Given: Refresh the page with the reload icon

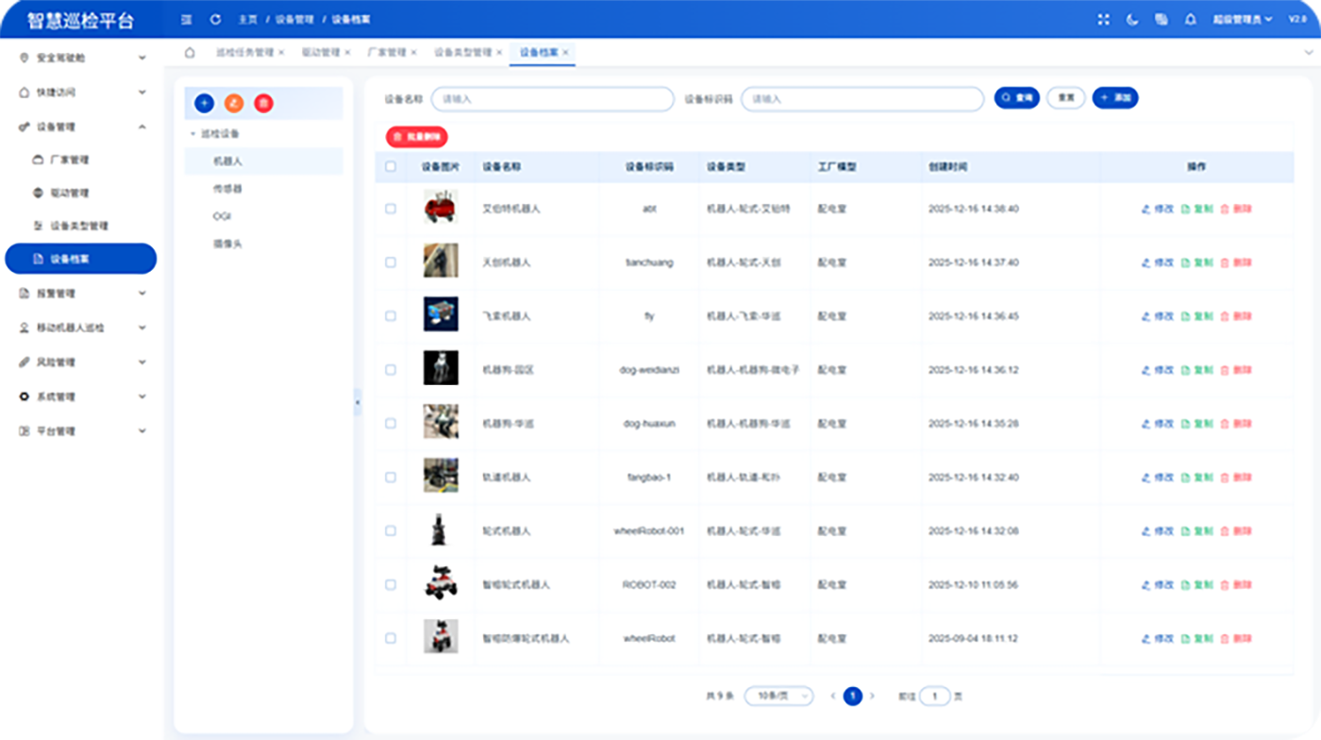Looking at the screenshot, I should coord(215,19).
